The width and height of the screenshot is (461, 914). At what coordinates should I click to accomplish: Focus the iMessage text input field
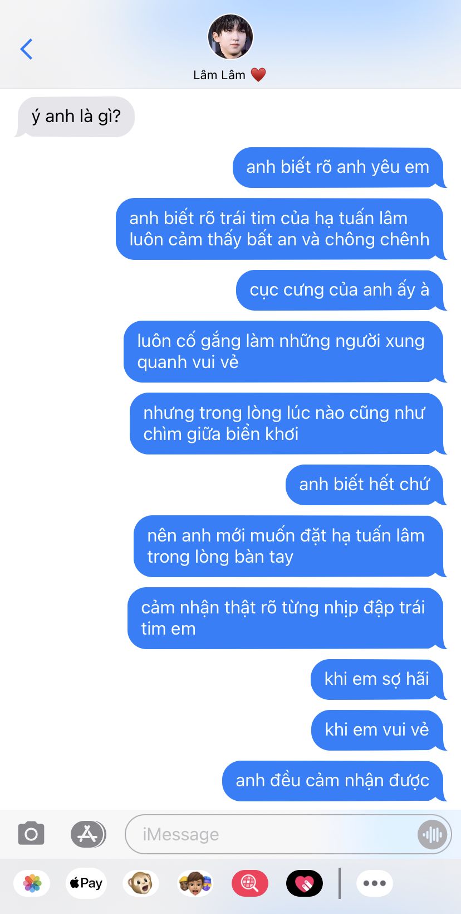(273, 834)
